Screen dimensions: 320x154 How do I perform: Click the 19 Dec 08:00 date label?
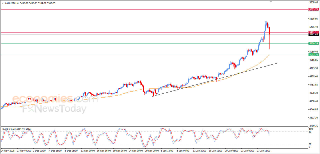(x=120, y=151)
